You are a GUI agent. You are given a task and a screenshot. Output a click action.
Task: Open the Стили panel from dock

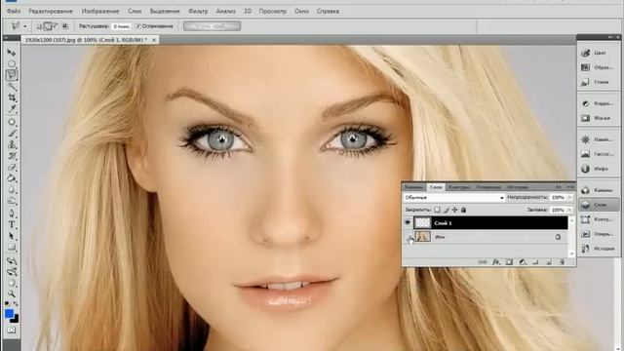click(x=599, y=82)
